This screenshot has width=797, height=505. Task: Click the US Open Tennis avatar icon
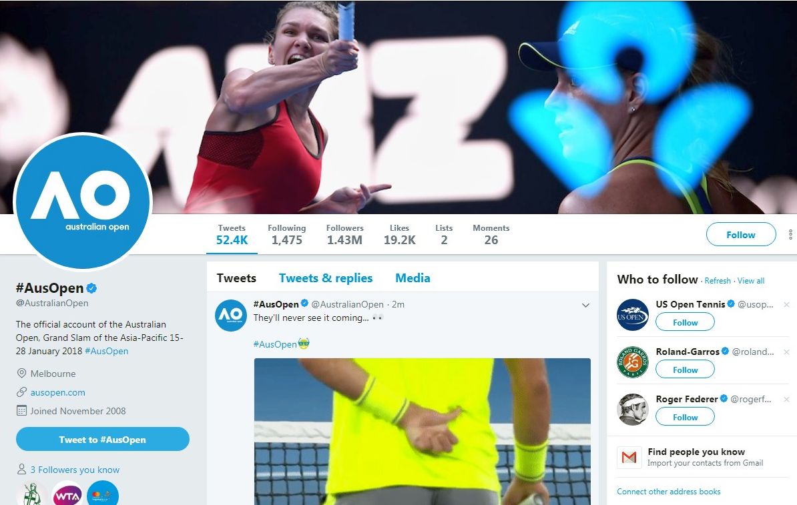(x=632, y=315)
